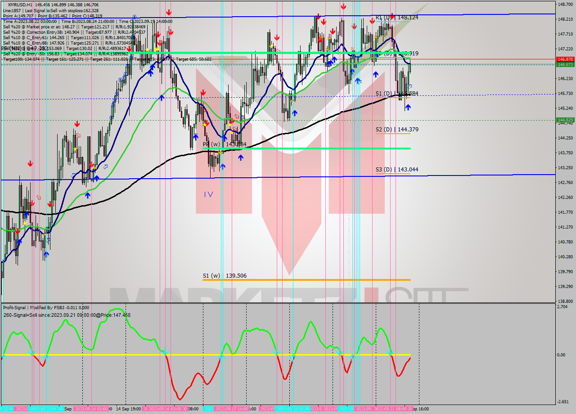Click 140.280 on the price scale
The image size is (576, 414).
[565, 257]
